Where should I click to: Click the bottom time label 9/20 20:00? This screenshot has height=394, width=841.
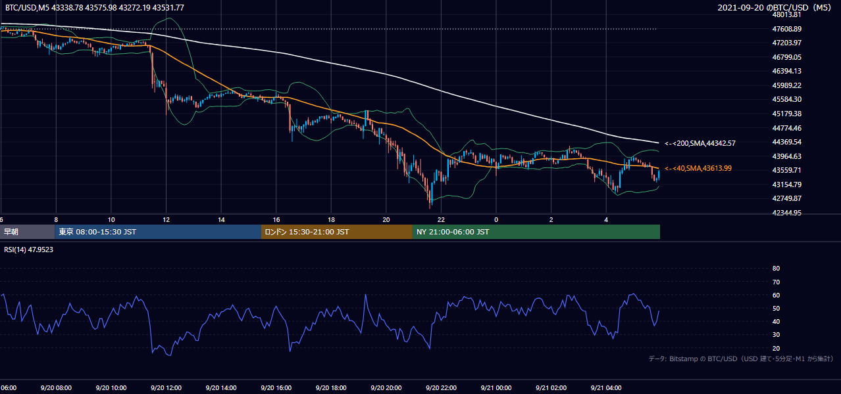pos(386,388)
